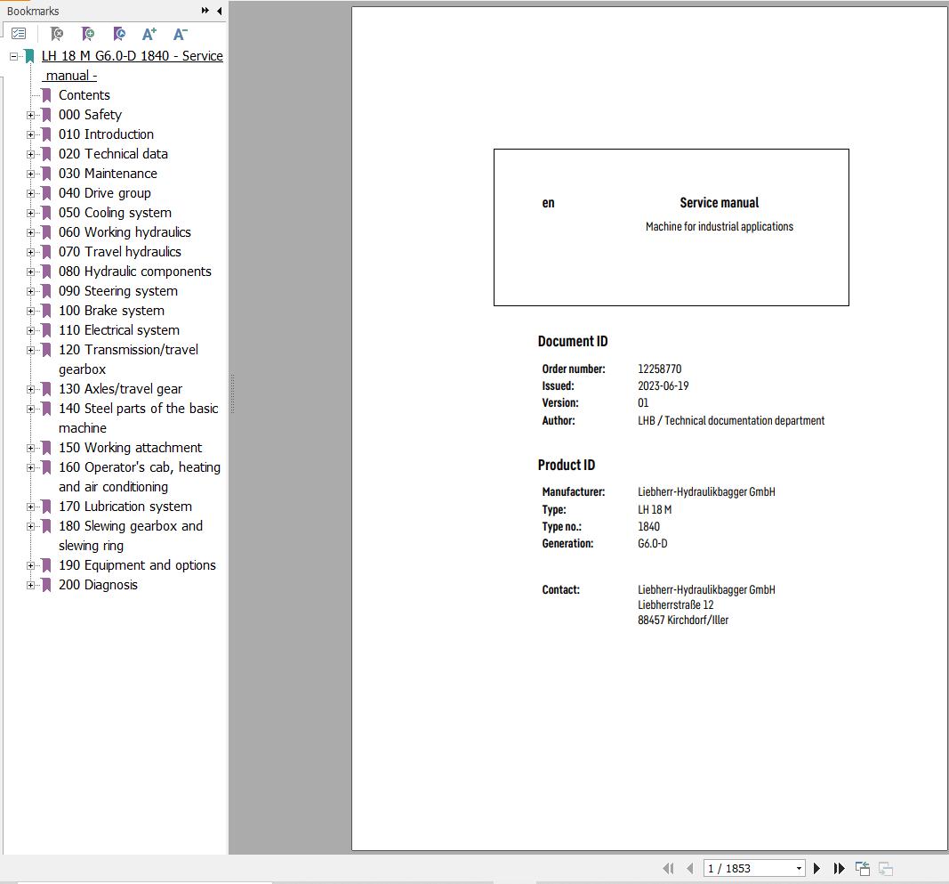Select 080 Hydraulic components bookmark
Screen dimensions: 949x884
click(x=135, y=272)
